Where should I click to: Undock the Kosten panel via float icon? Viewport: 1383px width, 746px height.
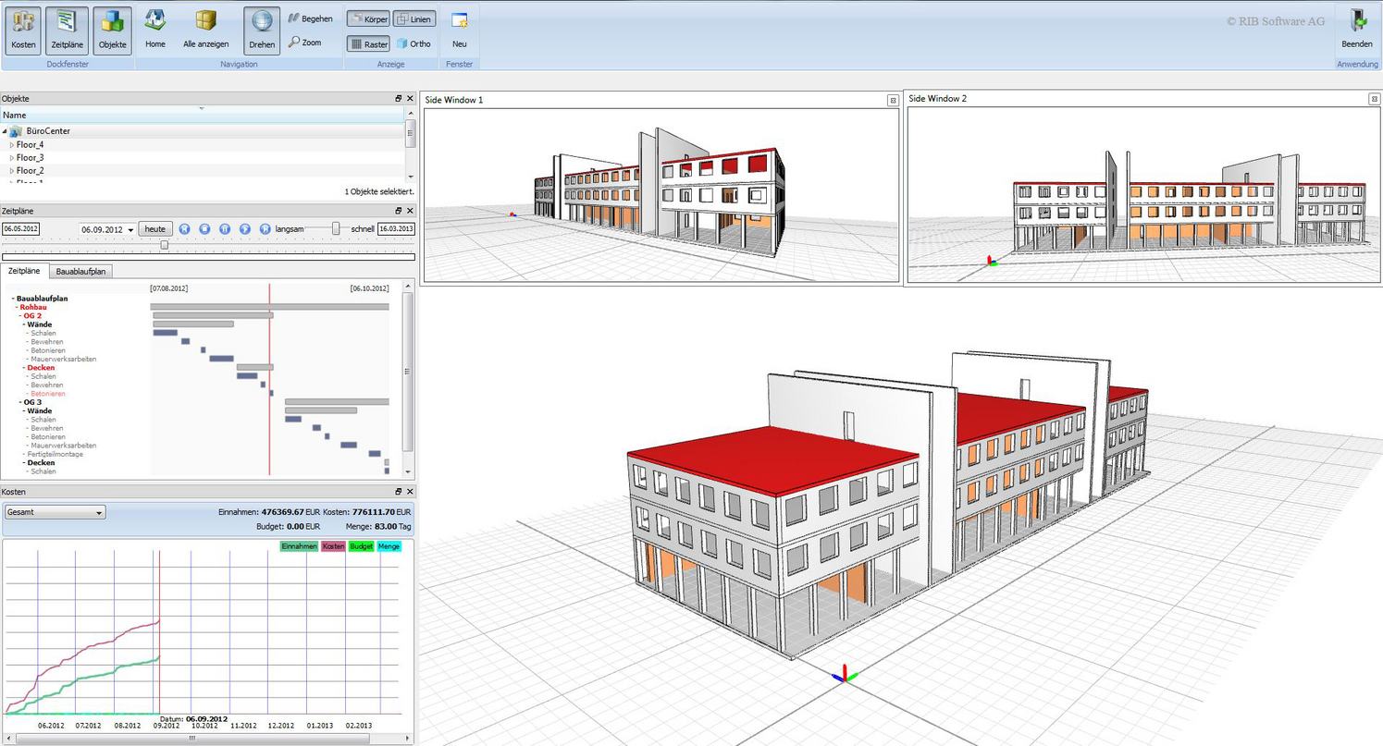pyautogui.click(x=399, y=492)
